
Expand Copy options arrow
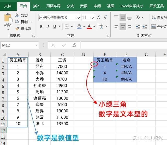coord(31,22)
